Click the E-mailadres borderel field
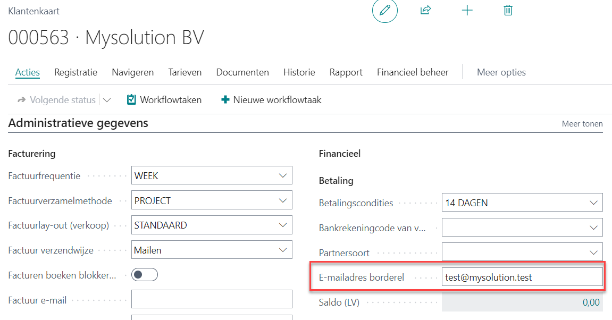Screen dimensions: 612x320 click(522, 277)
